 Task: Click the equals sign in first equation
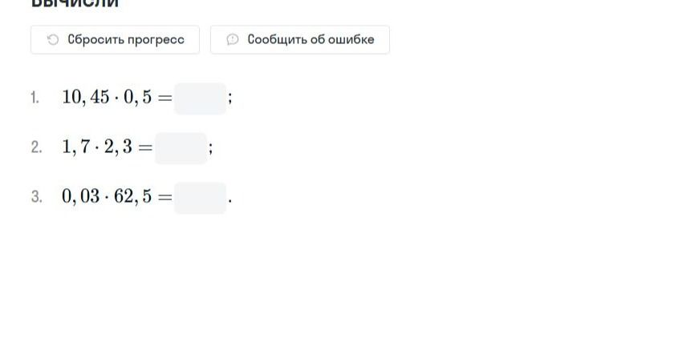pyautogui.click(x=164, y=99)
